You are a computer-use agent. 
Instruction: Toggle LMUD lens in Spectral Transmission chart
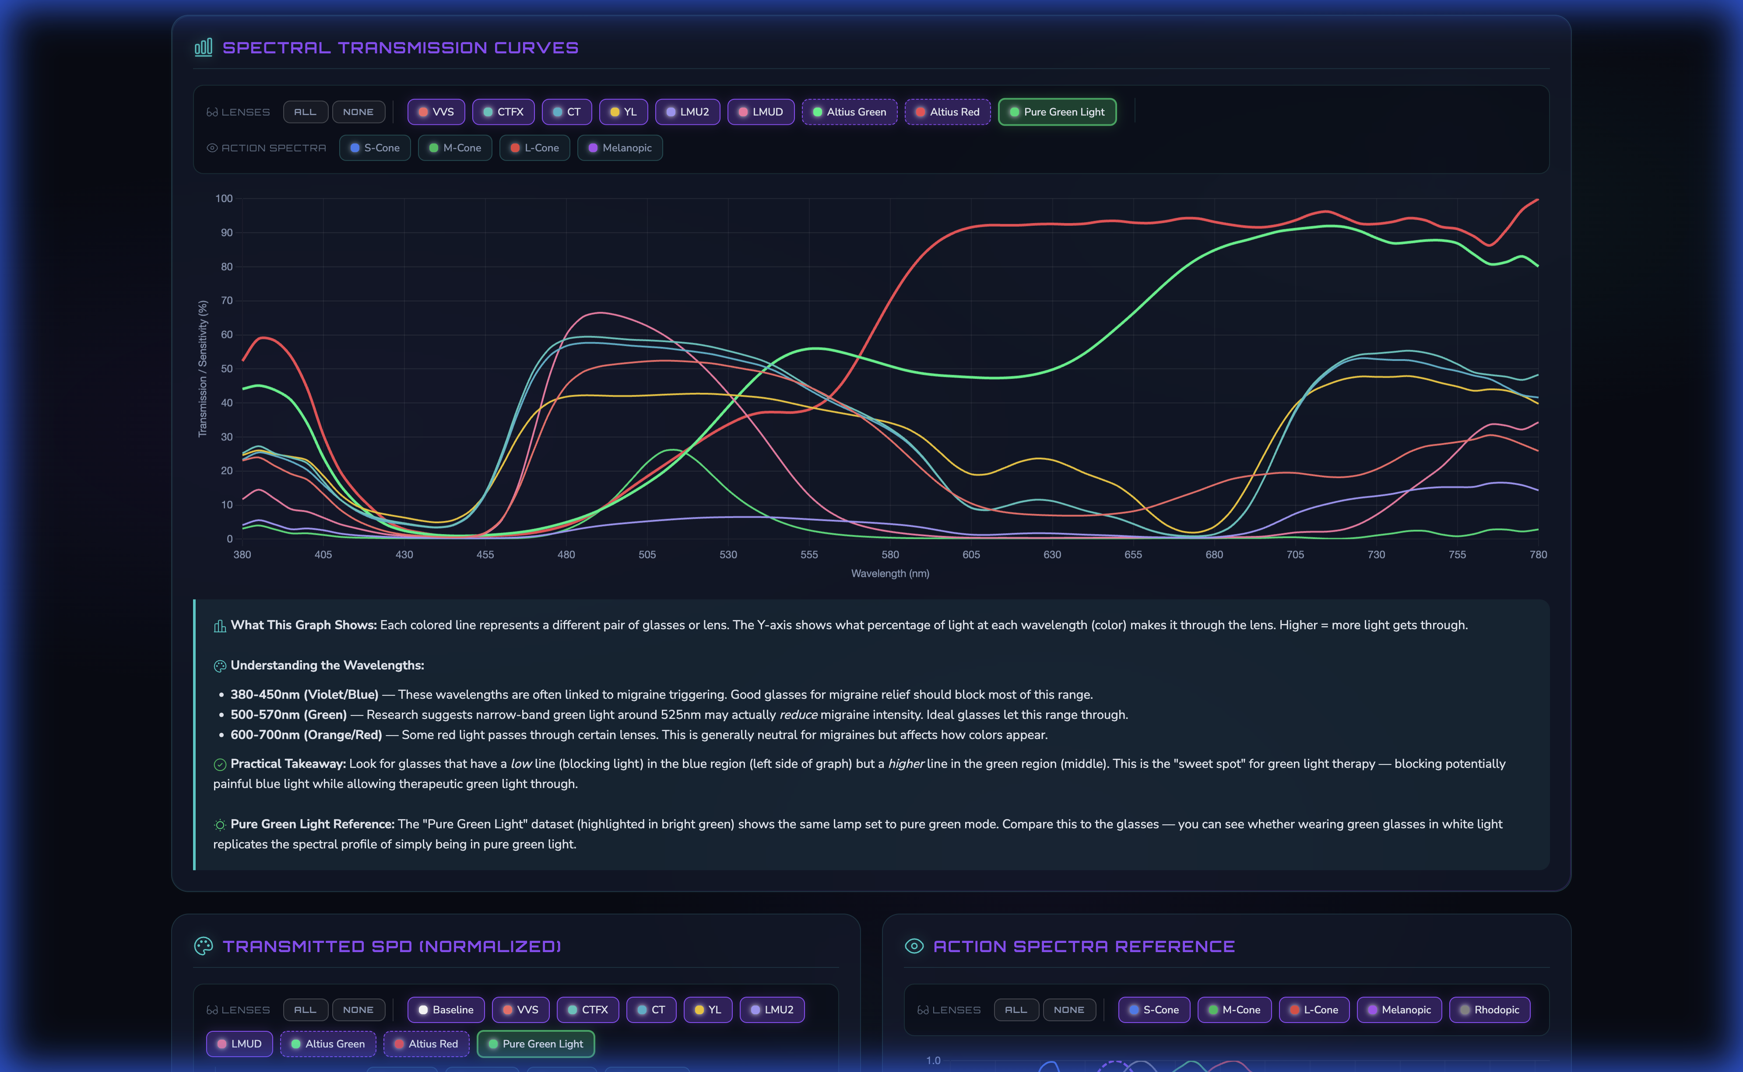[760, 112]
